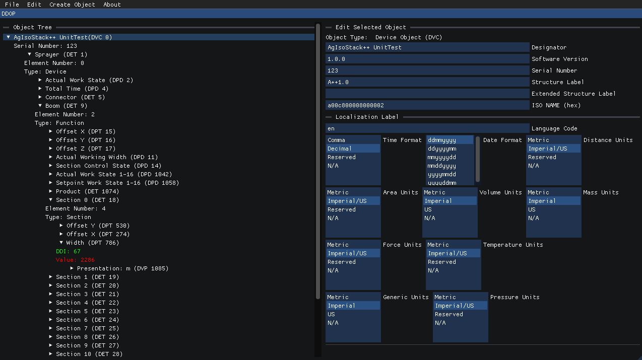Viewport: 642px width, 360px height.
Task: Click the Serial Number field
Action: pos(427,70)
